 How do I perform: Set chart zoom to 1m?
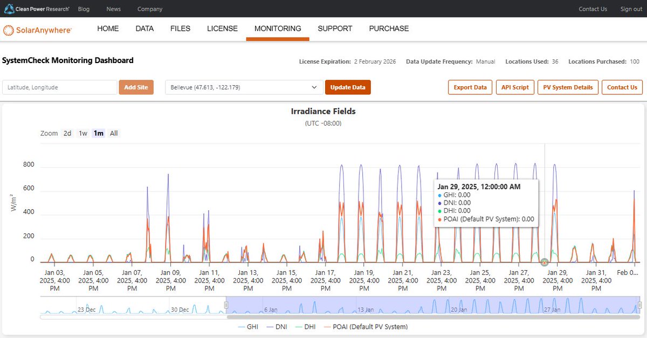99,133
